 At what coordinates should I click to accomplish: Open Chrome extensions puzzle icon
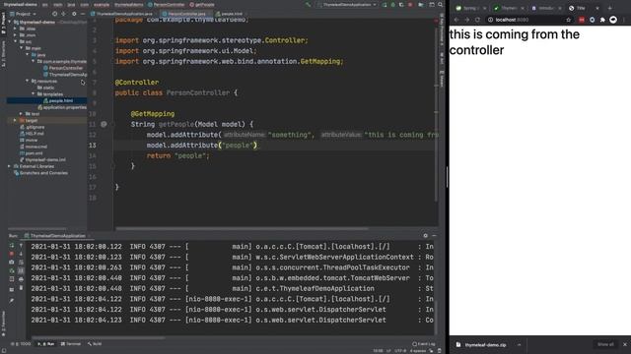point(602,20)
